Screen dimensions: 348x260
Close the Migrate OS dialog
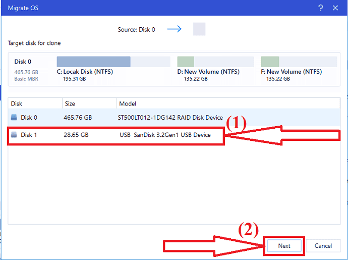coord(335,8)
